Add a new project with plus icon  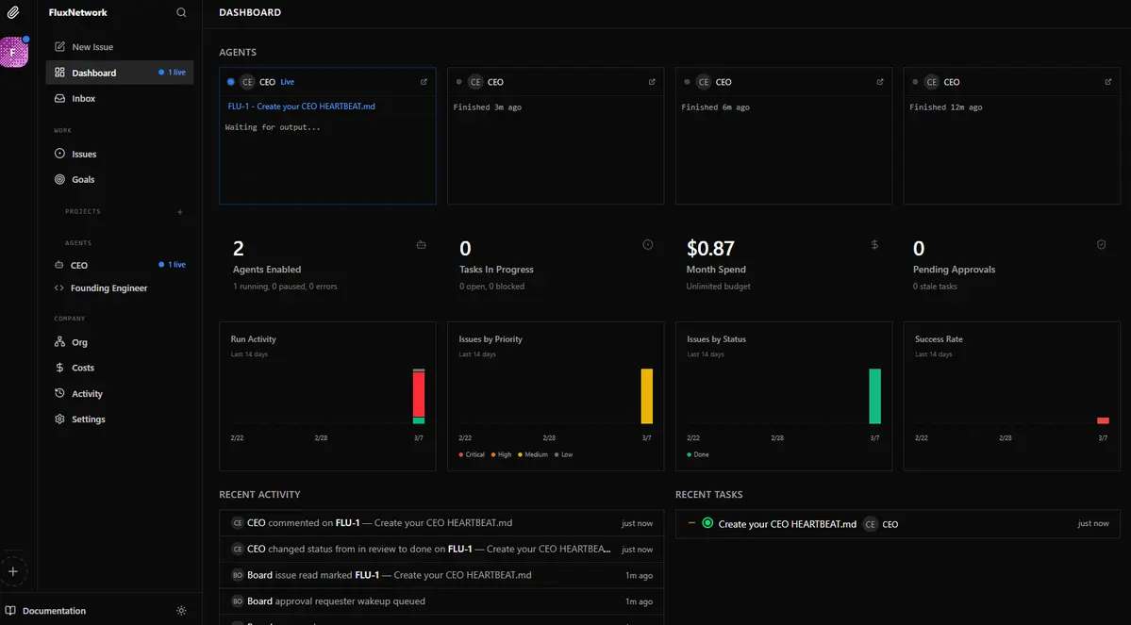point(180,212)
